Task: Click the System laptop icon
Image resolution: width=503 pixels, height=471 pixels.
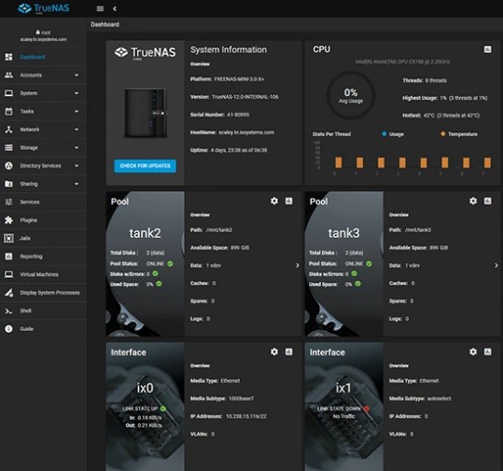Action: pyautogui.click(x=8, y=93)
